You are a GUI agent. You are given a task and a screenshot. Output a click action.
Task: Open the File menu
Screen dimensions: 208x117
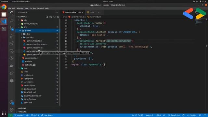coord(10,8)
